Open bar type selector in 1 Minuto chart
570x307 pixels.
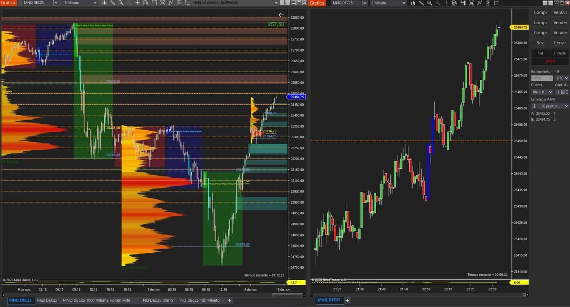[x=413, y=3]
